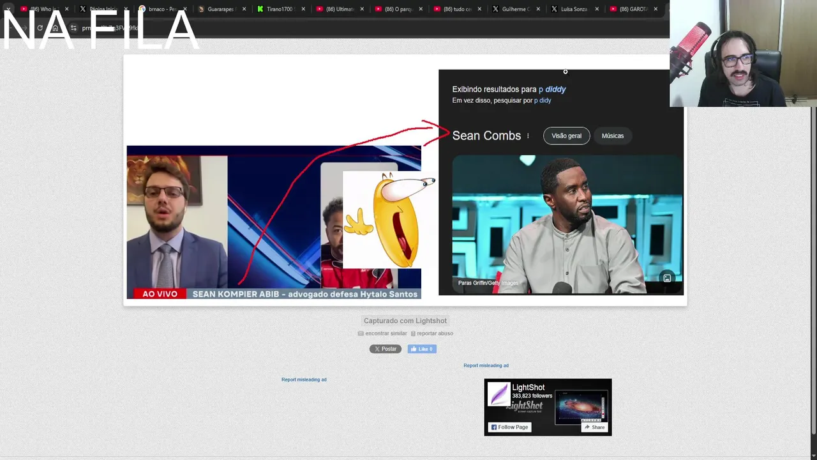The height and width of the screenshot is (460, 817).
Task: Close the Guararapes tab
Action: click(244, 9)
